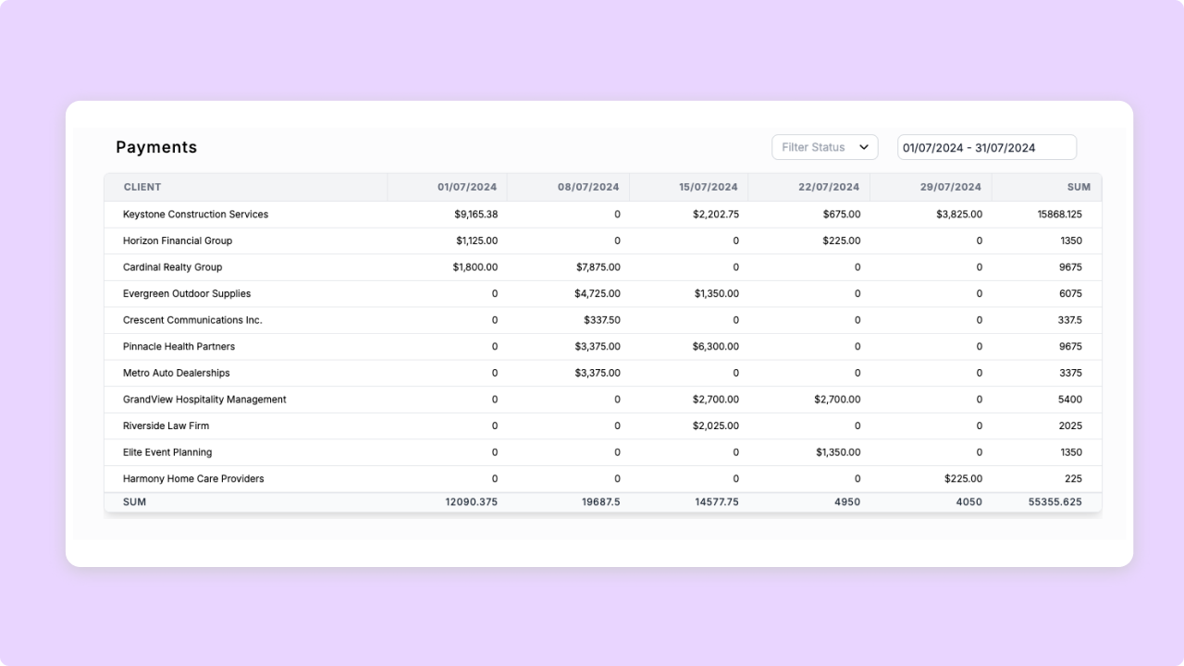Select GrandView Hospitality Management row

coord(204,400)
